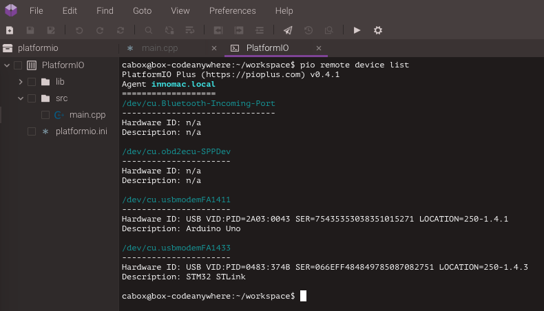Click the save toolbar icon

pyautogui.click(x=30, y=30)
